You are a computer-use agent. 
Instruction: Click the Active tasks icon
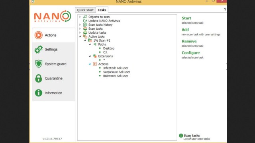tap(85, 37)
